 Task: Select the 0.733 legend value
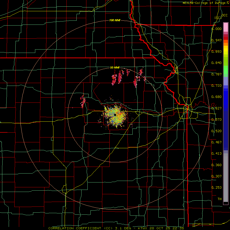coord(216,86)
